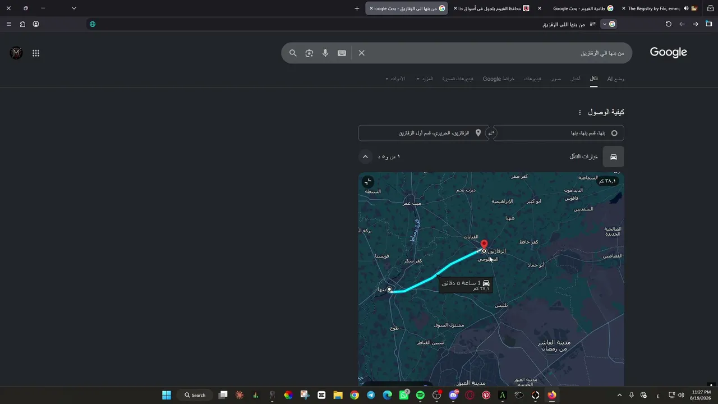
Task: Switch to فيديوهات videos tab
Action: click(x=533, y=79)
